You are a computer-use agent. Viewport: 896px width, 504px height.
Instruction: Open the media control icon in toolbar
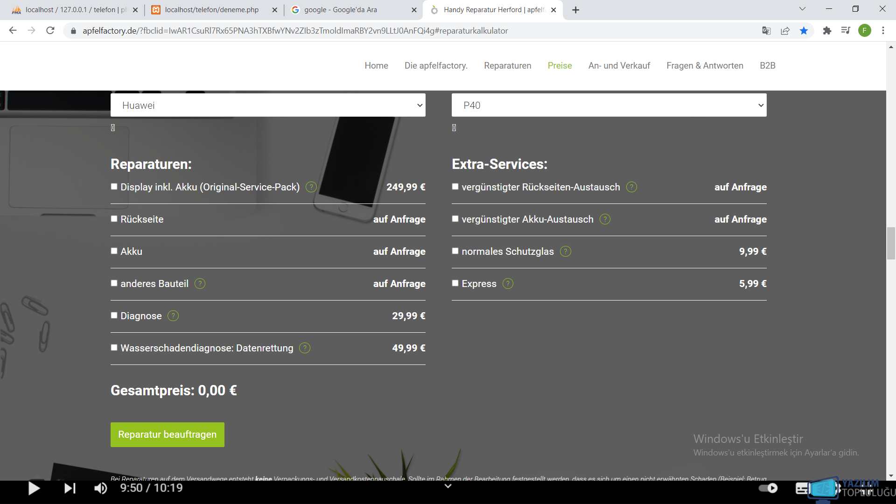[x=846, y=31]
